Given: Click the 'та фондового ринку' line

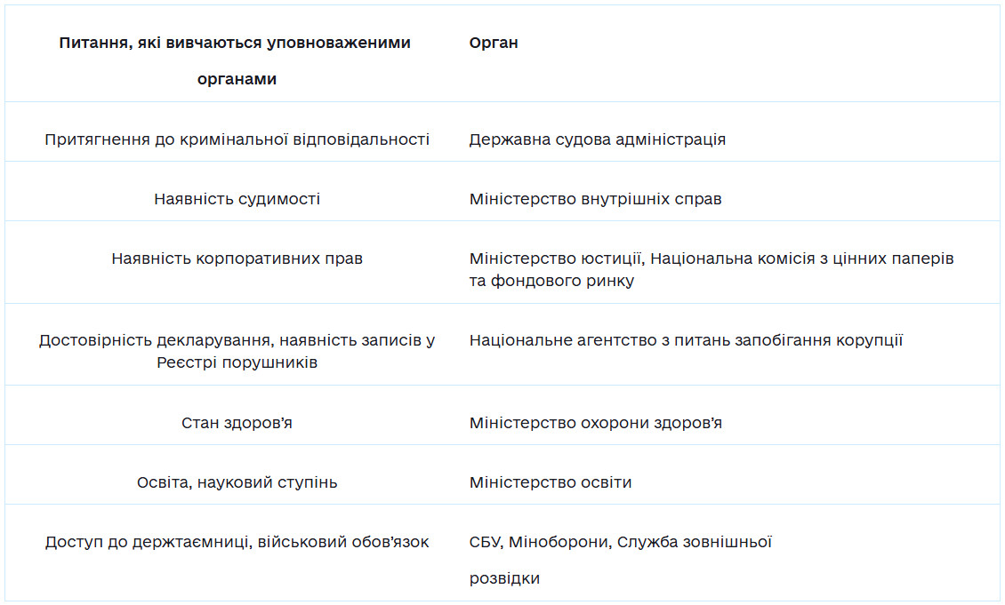Looking at the screenshot, I should [551, 281].
